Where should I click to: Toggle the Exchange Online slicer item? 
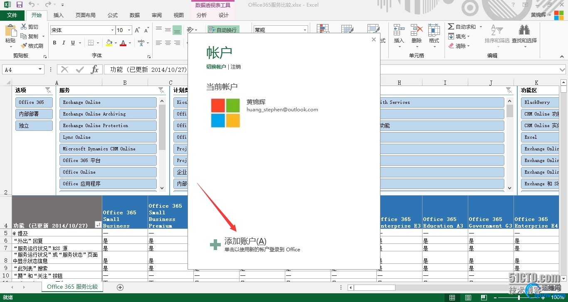click(108, 102)
